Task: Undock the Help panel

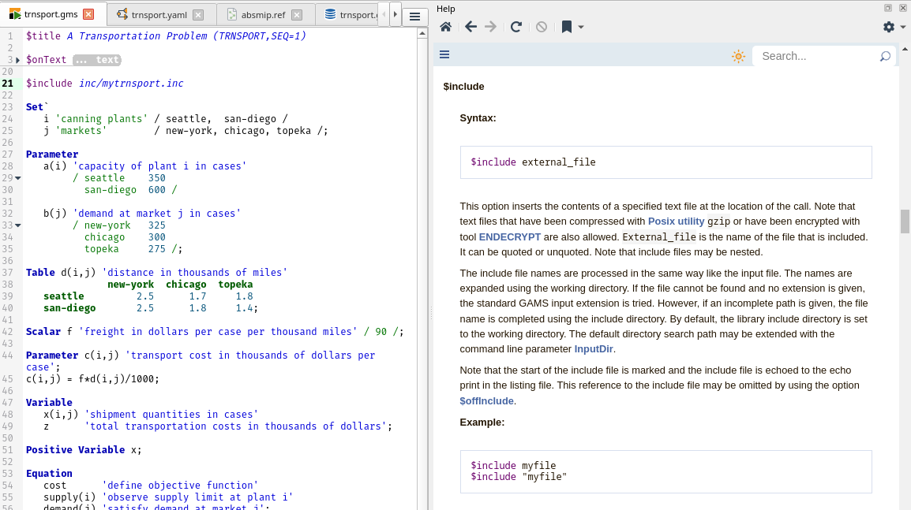Action: [888, 8]
